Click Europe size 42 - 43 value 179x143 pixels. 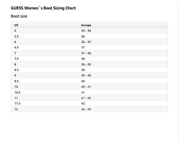86,109
